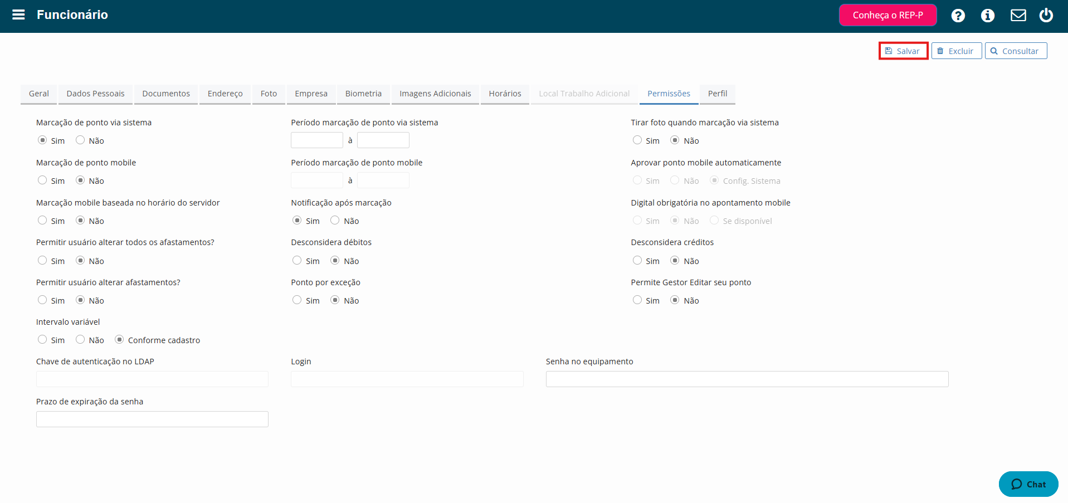Open the Dados Pessoais tab
This screenshot has width=1068, height=503.
95,94
